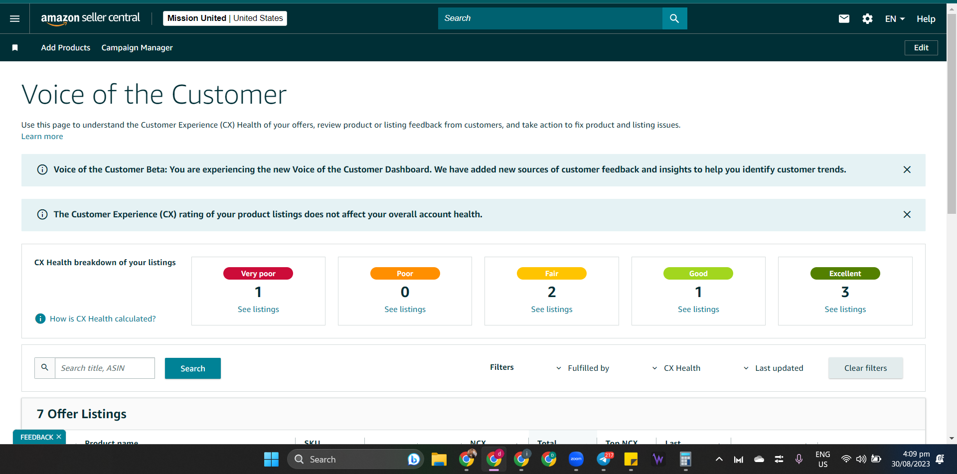Screen dimensions: 957x474
Task: Open the Windows Start menu
Action: tap(271, 459)
